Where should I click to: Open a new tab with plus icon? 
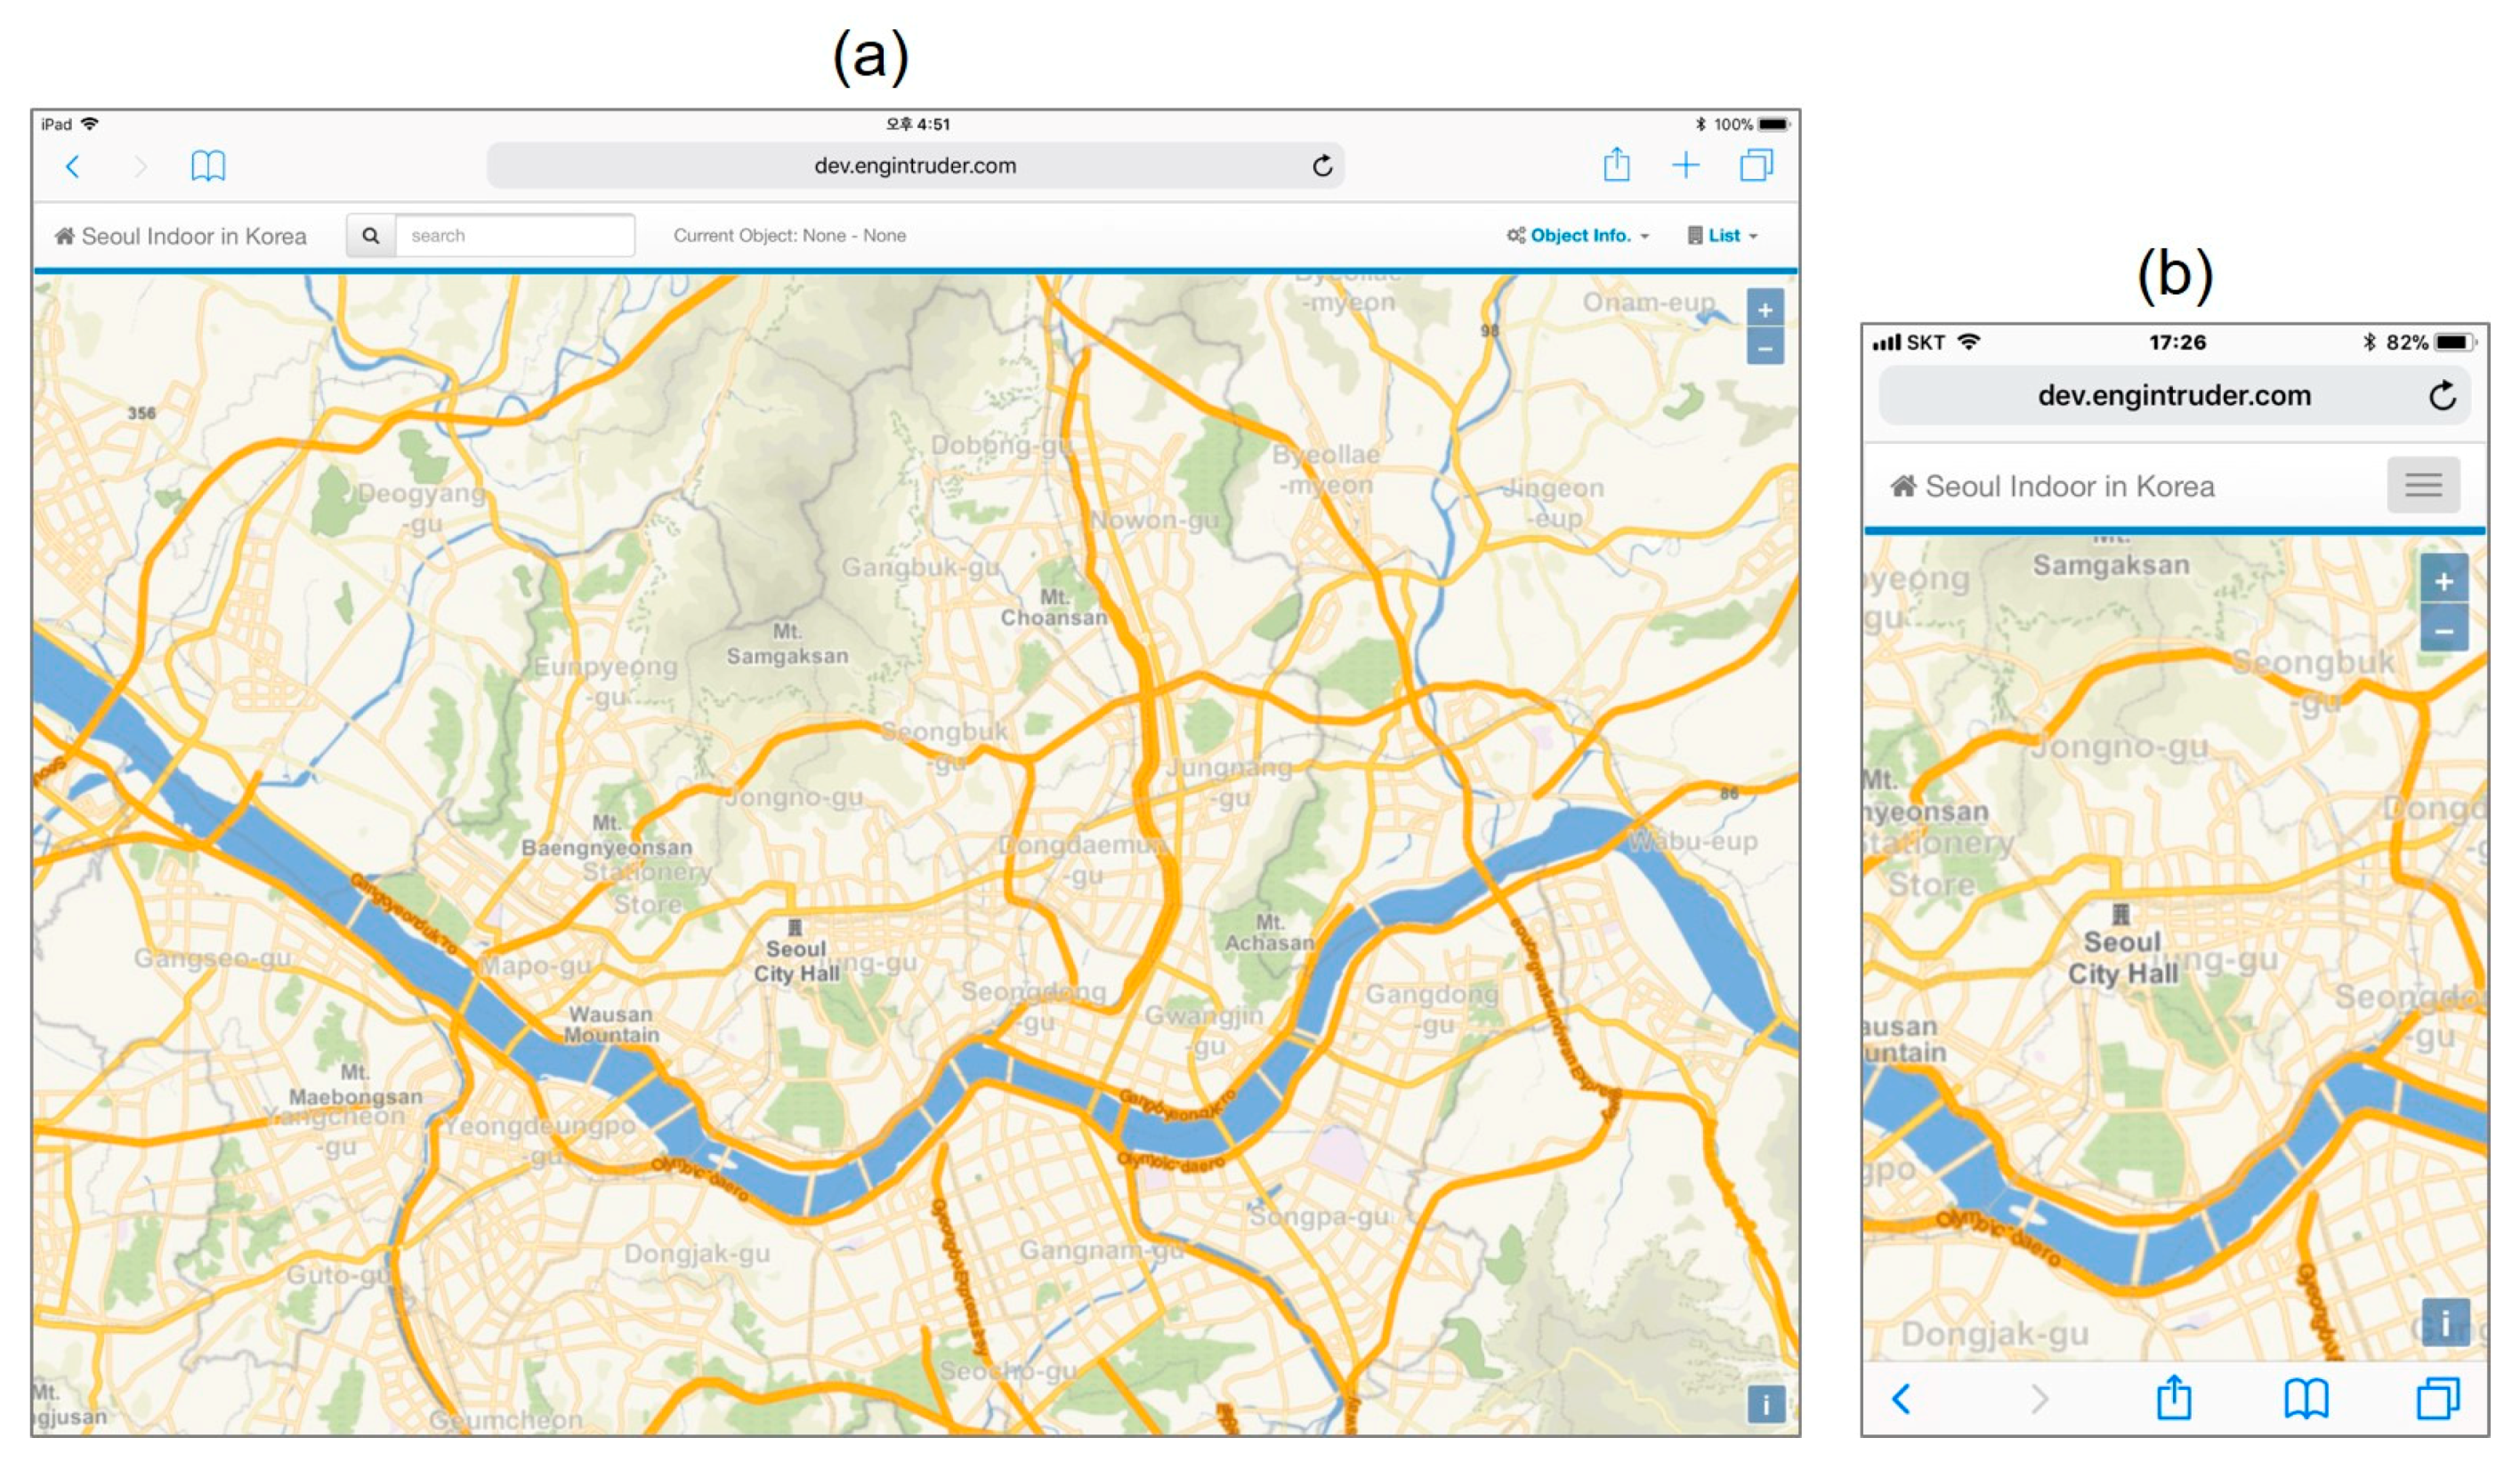[x=1686, y=165]
